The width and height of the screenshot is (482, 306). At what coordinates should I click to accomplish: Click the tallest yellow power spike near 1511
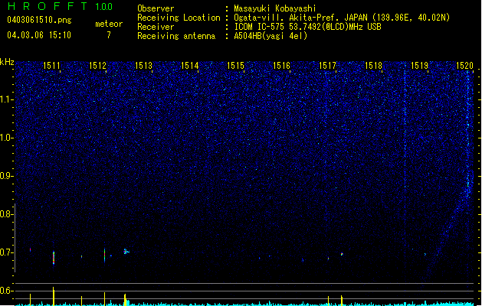pos(54,296)
